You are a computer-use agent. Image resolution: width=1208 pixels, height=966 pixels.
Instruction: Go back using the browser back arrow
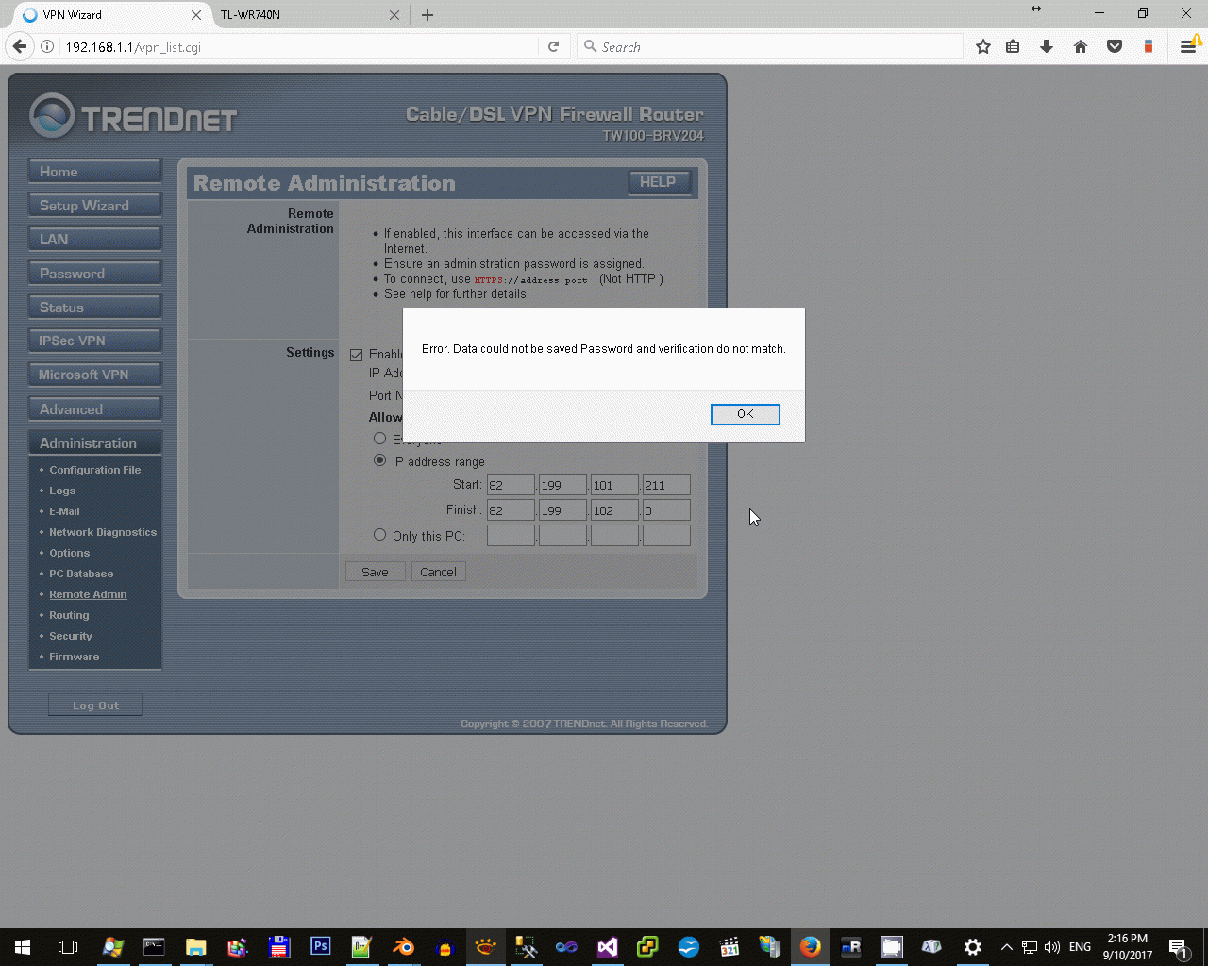coord(20,46)
